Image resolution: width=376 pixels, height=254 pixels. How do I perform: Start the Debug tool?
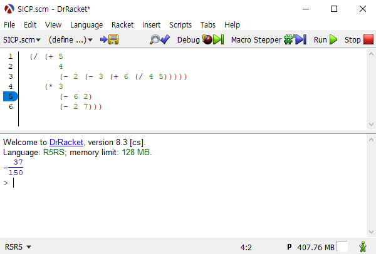[x=200, y=39]
